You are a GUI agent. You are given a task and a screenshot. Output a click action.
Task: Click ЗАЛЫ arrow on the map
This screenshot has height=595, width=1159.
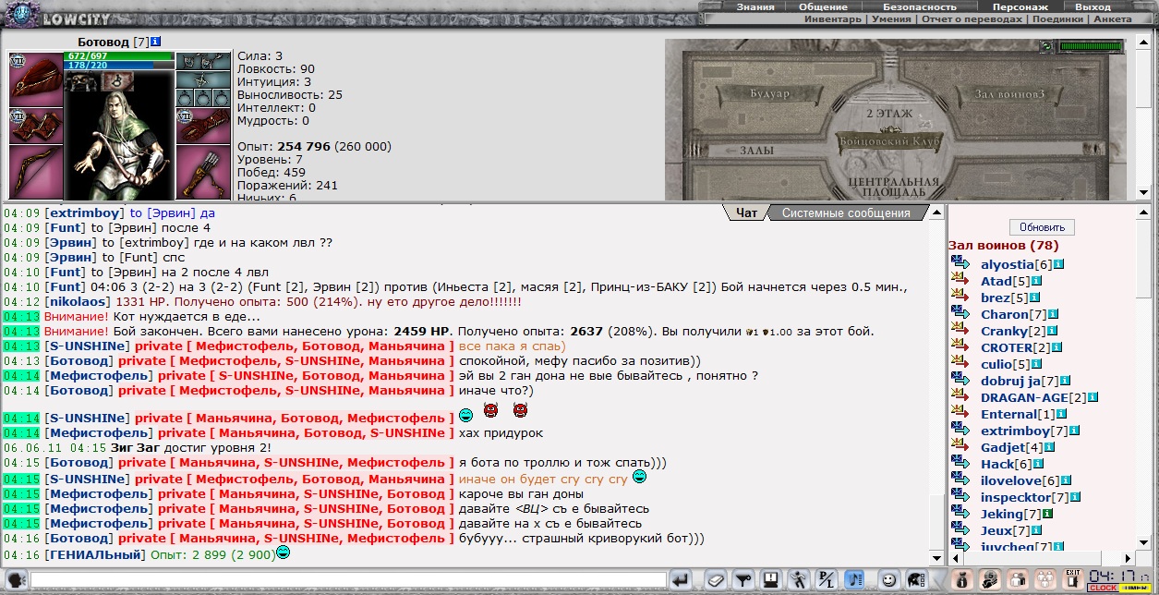750,149
